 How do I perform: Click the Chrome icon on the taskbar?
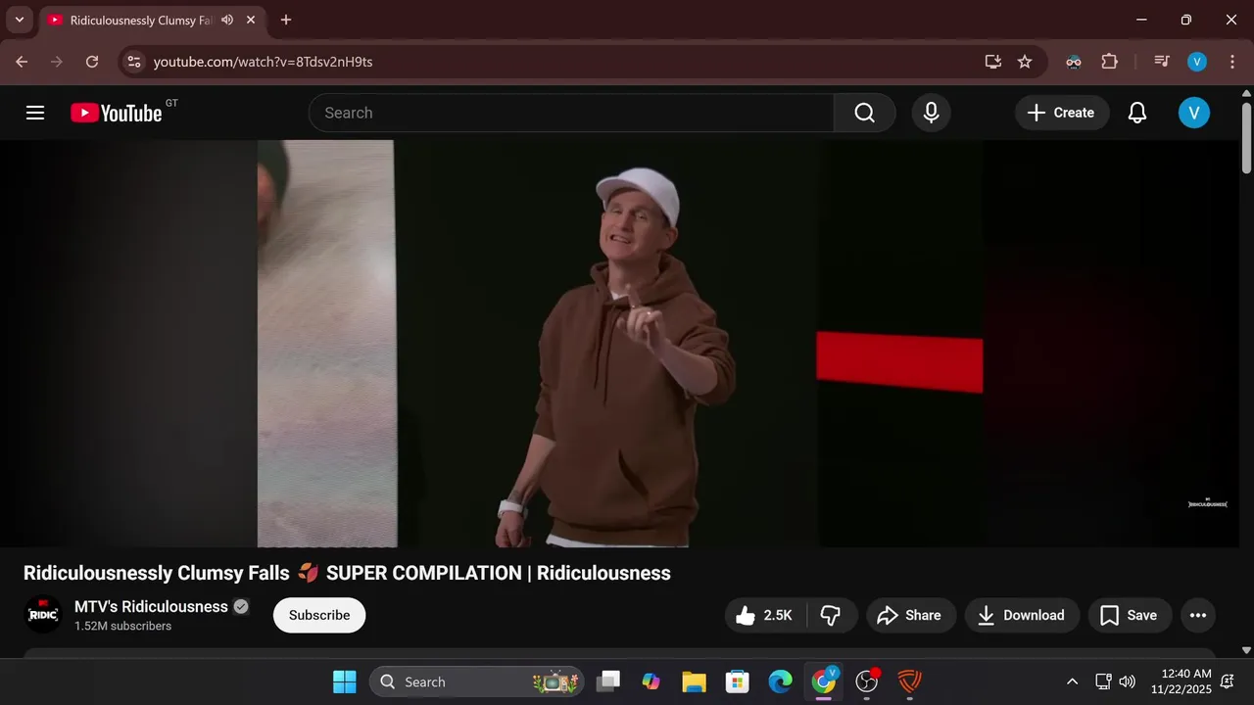point(824,681)
